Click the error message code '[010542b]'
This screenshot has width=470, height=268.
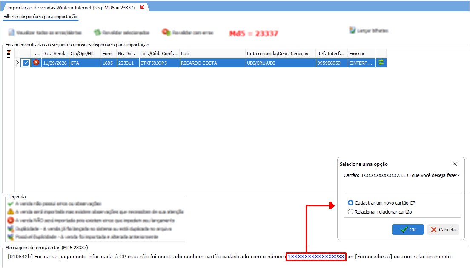(20, 257)
